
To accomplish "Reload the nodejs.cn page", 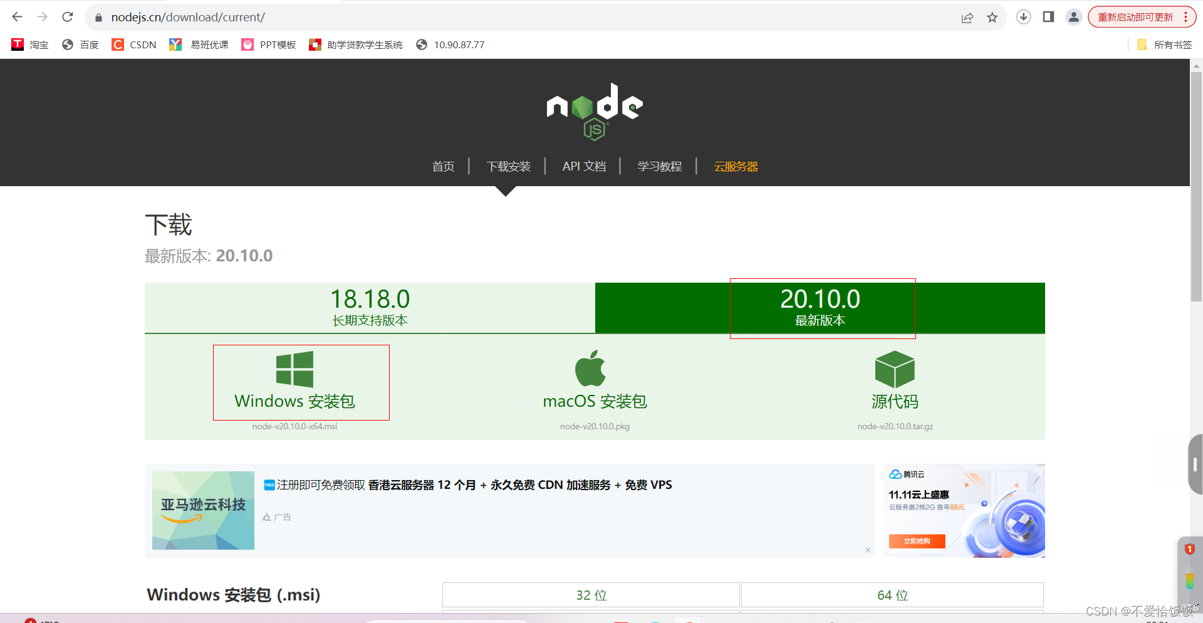I will (x=68, y=17).
